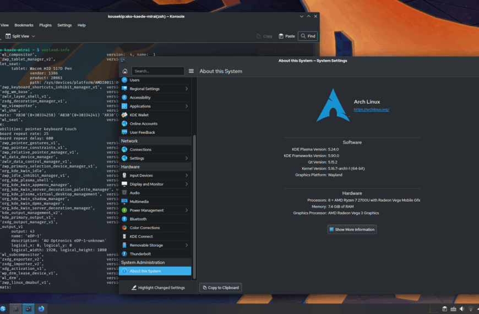Image resolution: width=479 pixels, height=314 pixels.
Task: Click the Removable Storage icon
Action: [x=124, y=245]
